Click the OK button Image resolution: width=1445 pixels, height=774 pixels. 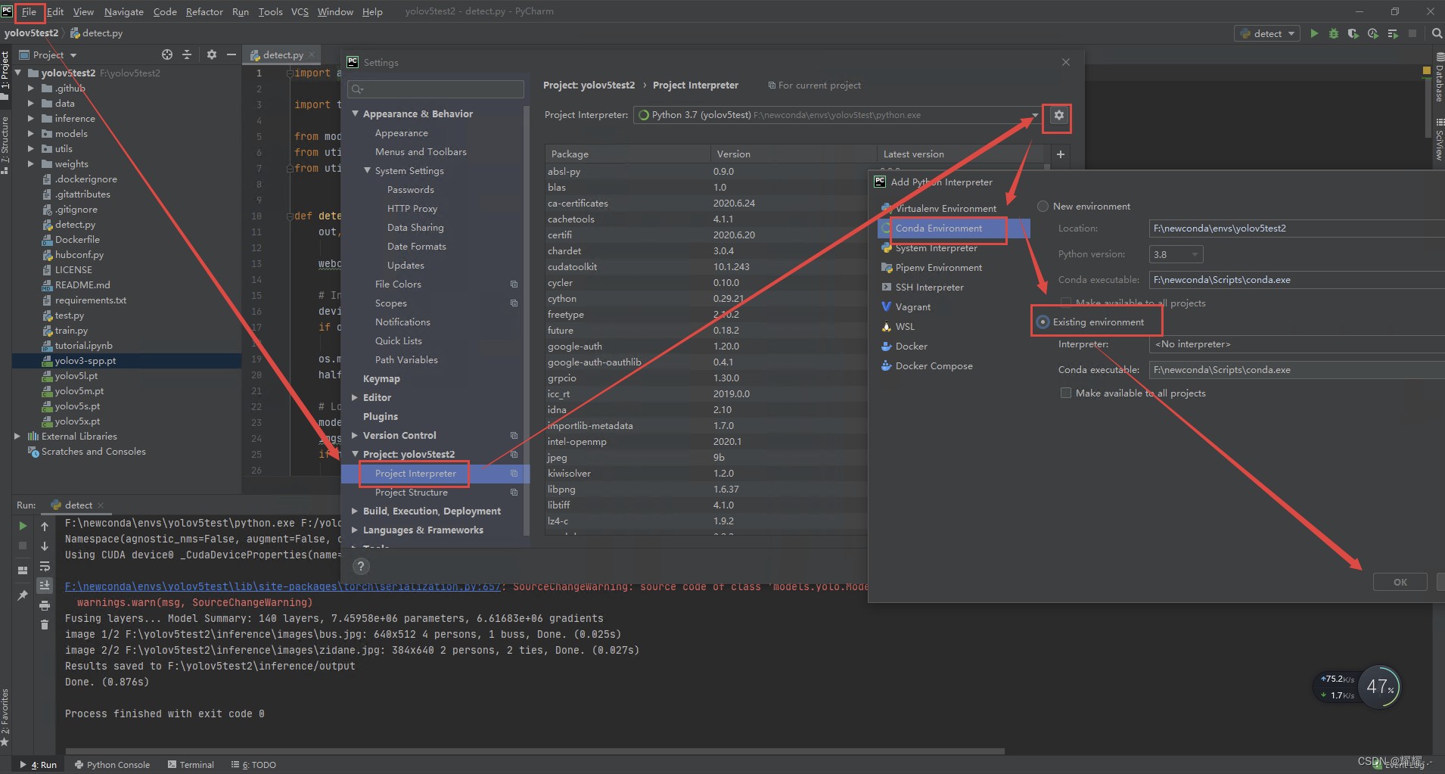pyautogui.click(x=1400, y=582)
